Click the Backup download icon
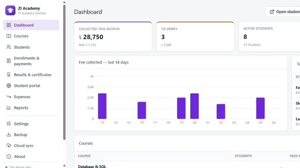300x168 pixels. tap(9, 134)
